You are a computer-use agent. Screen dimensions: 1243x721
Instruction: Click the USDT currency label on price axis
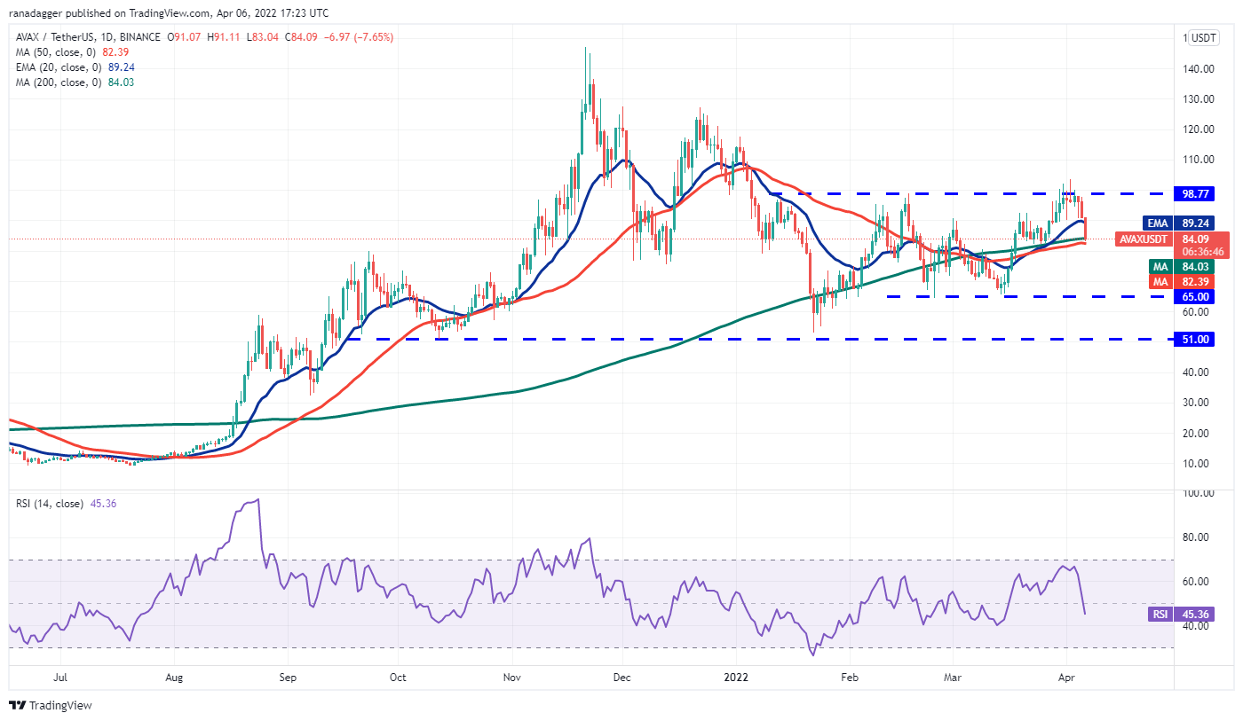point(1203,38)
